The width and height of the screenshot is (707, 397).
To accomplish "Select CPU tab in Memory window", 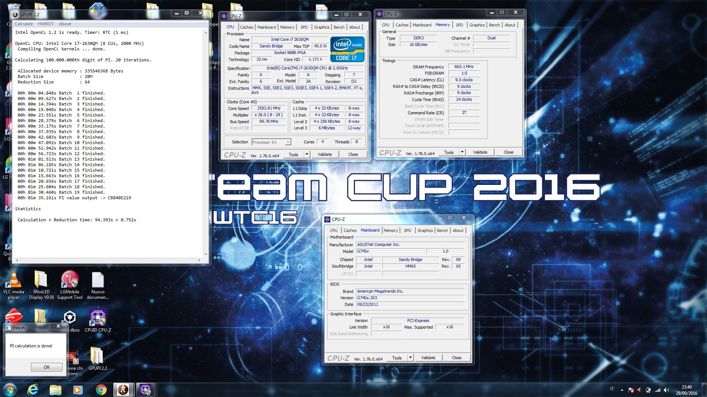I will pyautogui.click(x=386, y=25).
